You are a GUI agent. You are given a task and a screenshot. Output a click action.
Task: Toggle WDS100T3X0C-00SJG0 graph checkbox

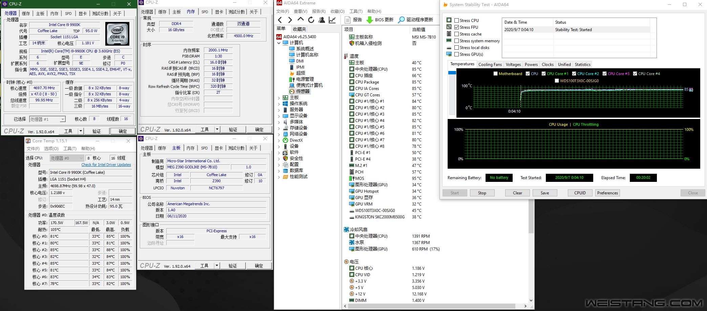(557, 81)
